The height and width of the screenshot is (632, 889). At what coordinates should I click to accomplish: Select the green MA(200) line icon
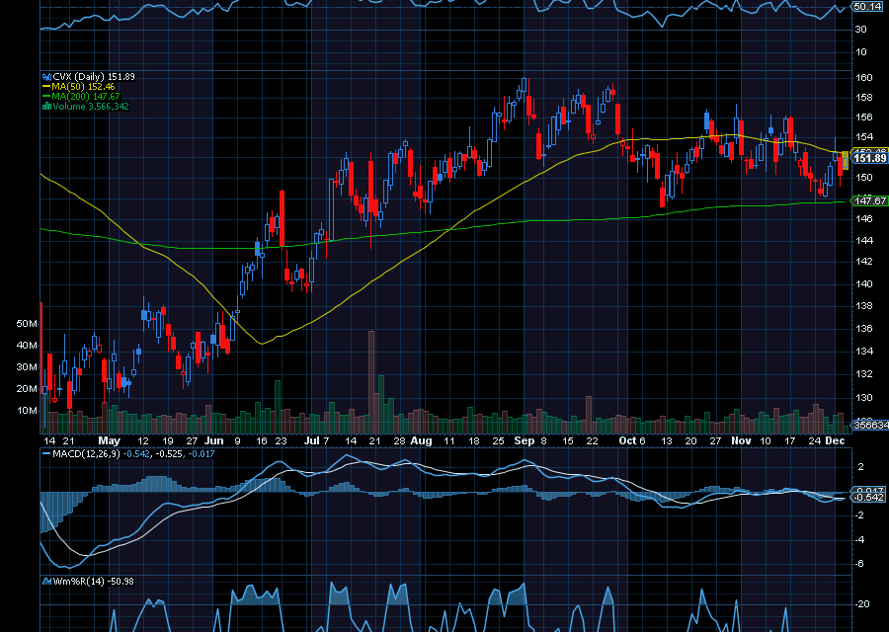click(45, 97)
